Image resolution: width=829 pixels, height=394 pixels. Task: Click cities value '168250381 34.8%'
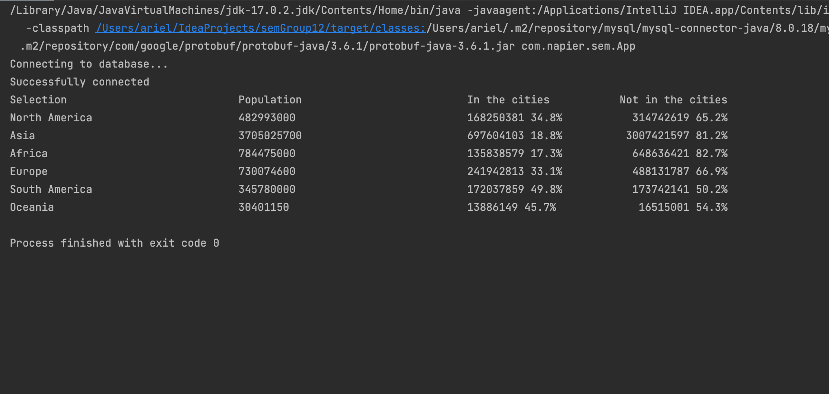515,118
